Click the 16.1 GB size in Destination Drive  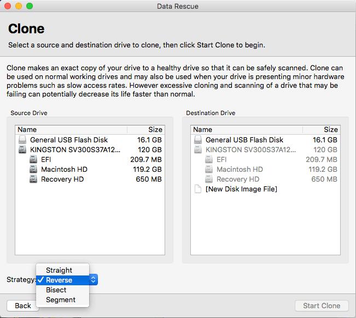325,140
